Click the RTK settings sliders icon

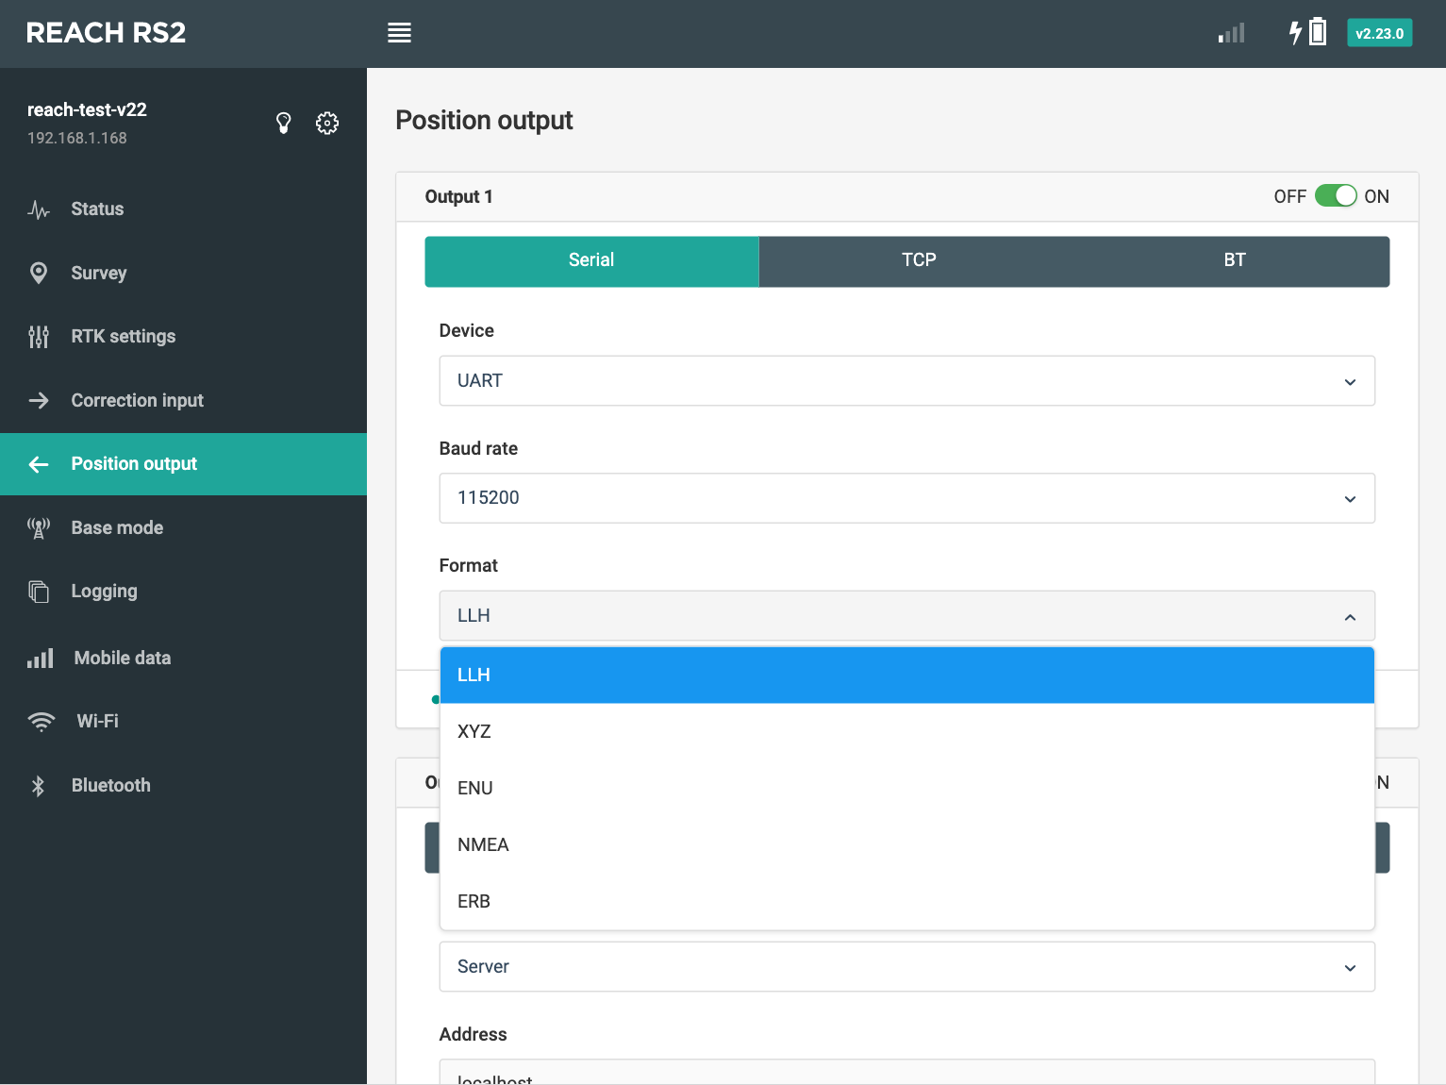(x=39, y=337)
